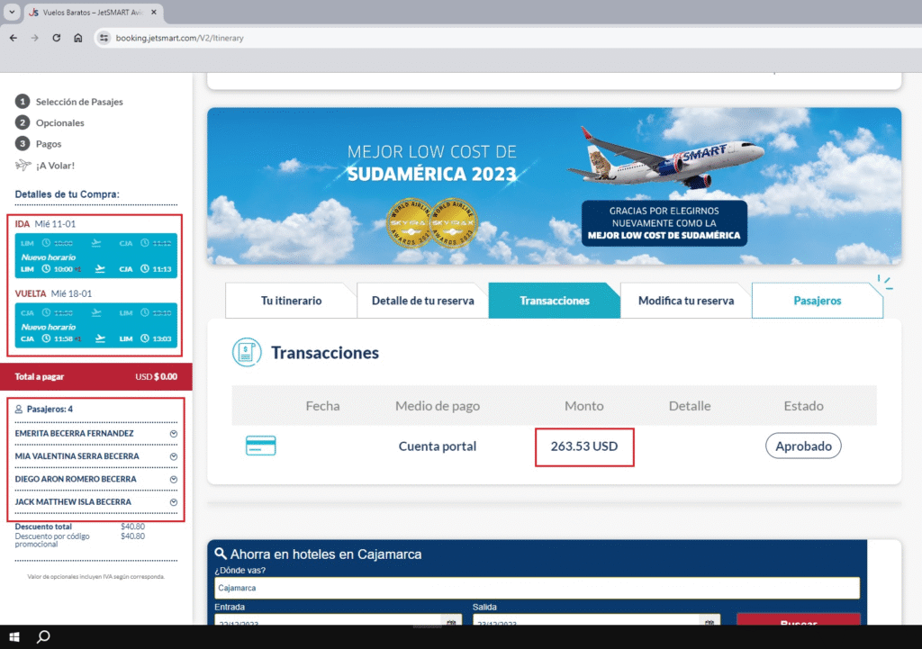Go back using browser back arrow
The image size is (922, 649).
point(14,38)
